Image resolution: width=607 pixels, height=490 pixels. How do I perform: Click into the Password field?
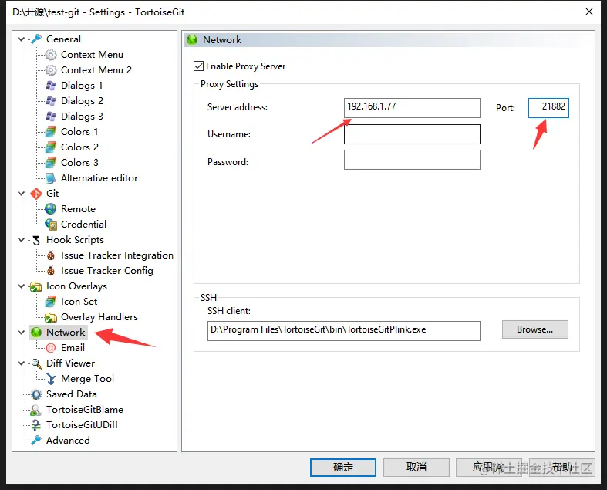[x=412, y=160]
